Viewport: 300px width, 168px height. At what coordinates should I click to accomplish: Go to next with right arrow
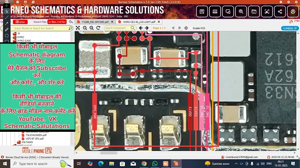(147, 28)
